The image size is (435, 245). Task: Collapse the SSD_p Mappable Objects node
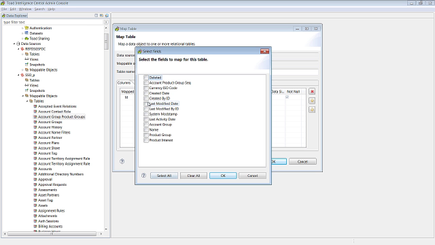[x=22, y=96]
